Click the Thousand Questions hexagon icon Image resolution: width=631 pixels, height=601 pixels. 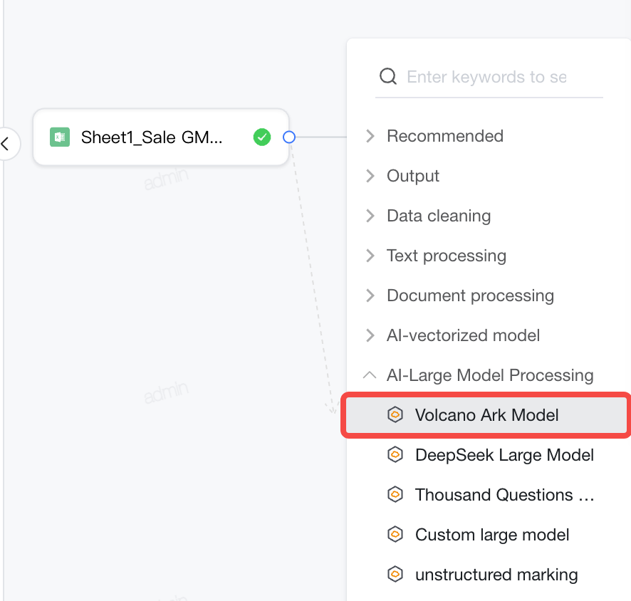[x=395, y=494]
